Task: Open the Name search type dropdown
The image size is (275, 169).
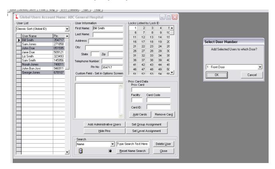Action: [x=113, y=144]
